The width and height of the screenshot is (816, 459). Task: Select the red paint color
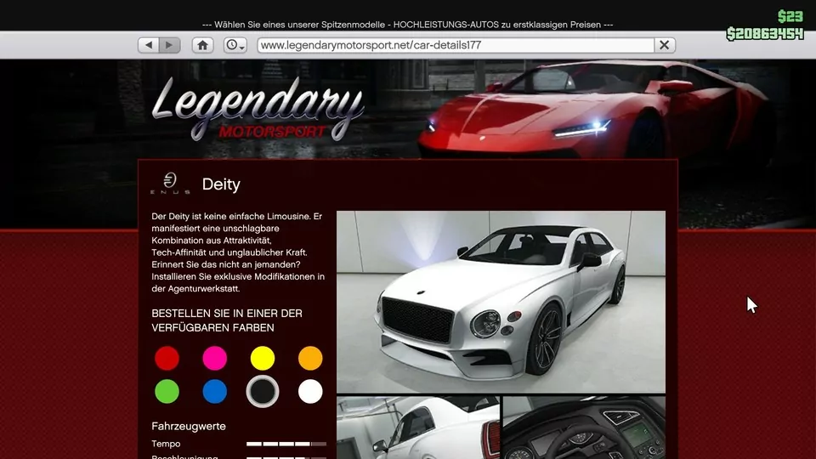167,358
